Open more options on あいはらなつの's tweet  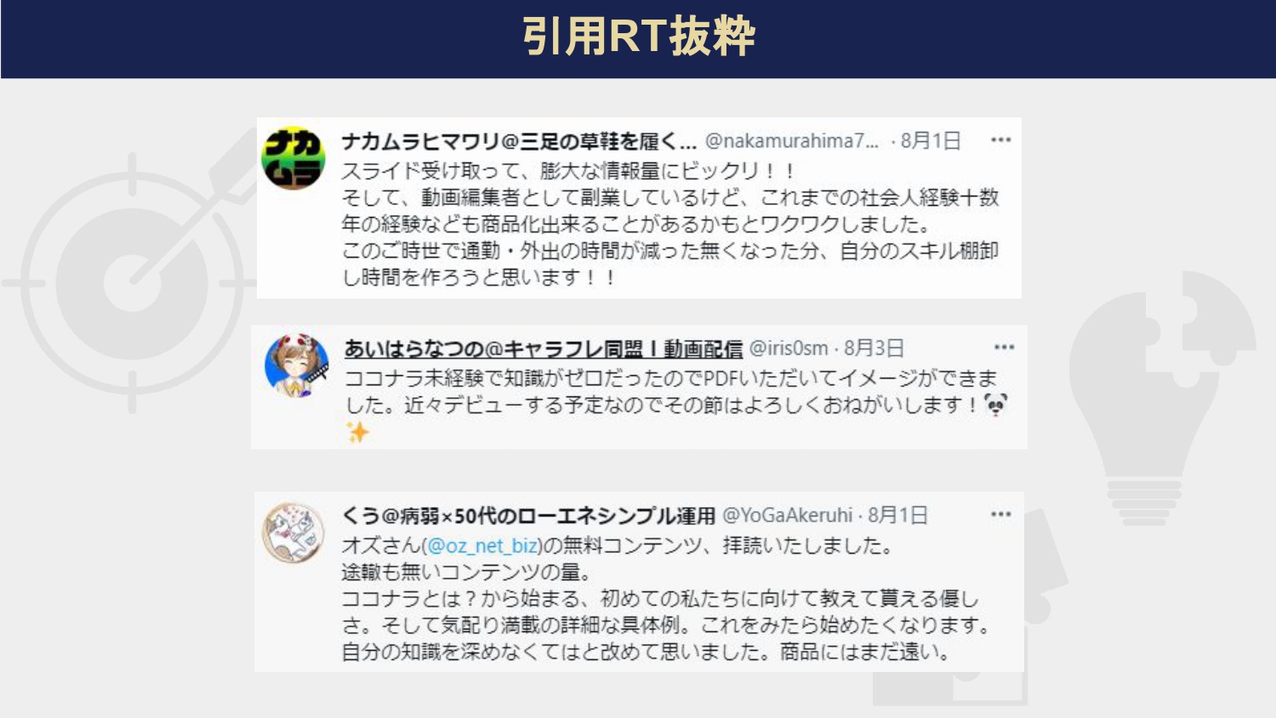pyautogui.click(x=1004, y=347)
